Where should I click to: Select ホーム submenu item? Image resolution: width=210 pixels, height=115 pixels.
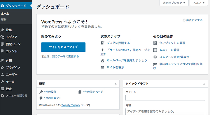(5, 14)
